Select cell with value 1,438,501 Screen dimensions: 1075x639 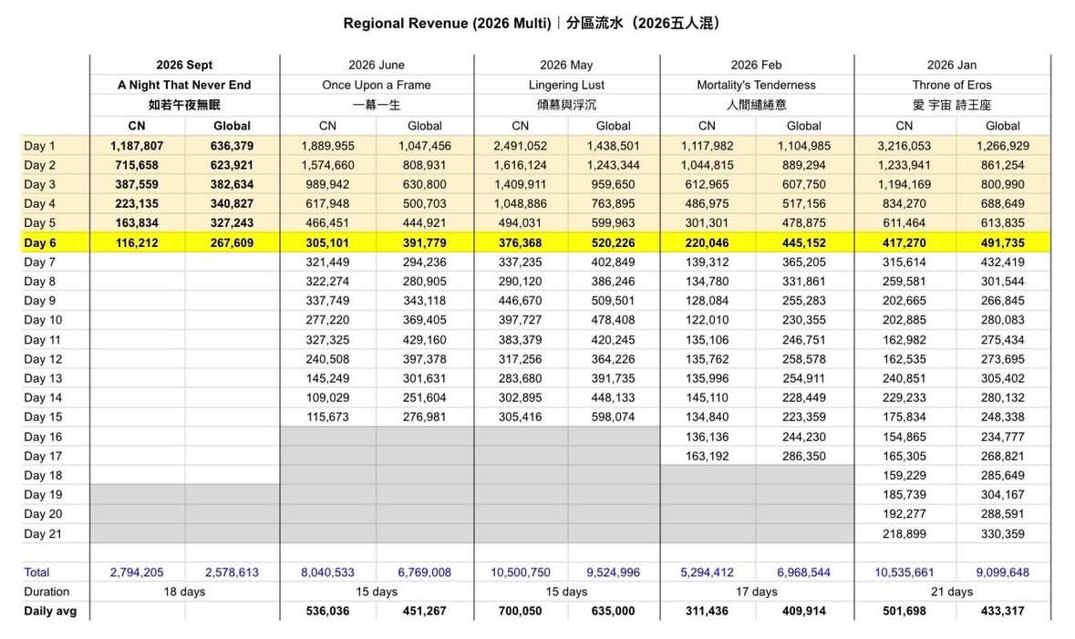[x=613, y=146]
